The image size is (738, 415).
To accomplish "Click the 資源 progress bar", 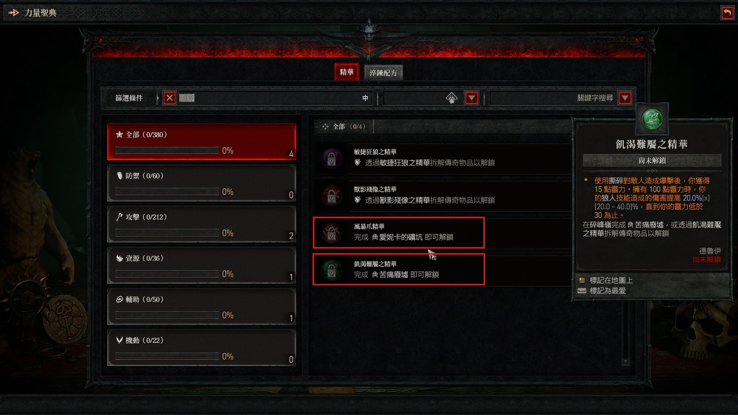I will (x=167, y=274).
